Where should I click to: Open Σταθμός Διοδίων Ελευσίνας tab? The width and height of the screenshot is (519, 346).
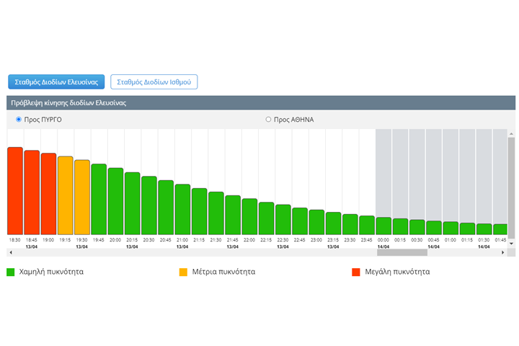click(x=56, y=81)
